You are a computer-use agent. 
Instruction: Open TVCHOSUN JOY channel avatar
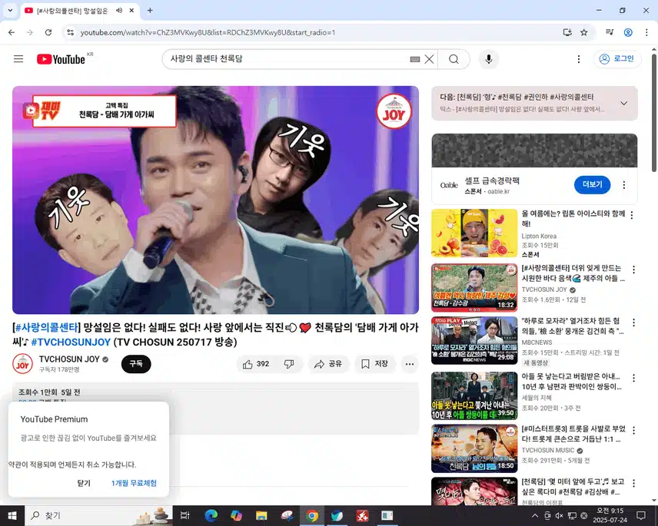point(22,364)
